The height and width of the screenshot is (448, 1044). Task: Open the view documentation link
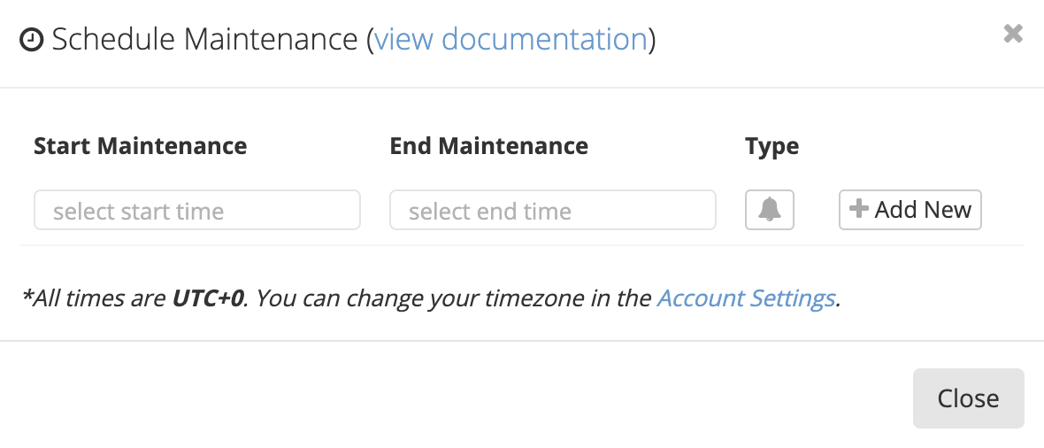click(x=510, y=40)
